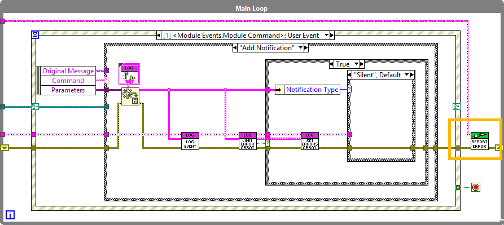This screenshot has height=225, width=504.
Task: Click the right teal dynamic event terminal
Action: [x=456, y=107]
